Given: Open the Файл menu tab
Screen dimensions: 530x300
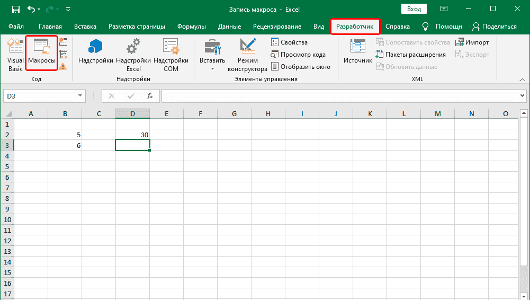Looking at the screenshot, I should point(15,27).
